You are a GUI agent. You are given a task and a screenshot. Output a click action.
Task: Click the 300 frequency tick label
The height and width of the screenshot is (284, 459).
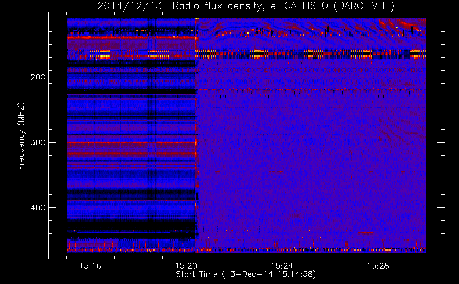38,142
